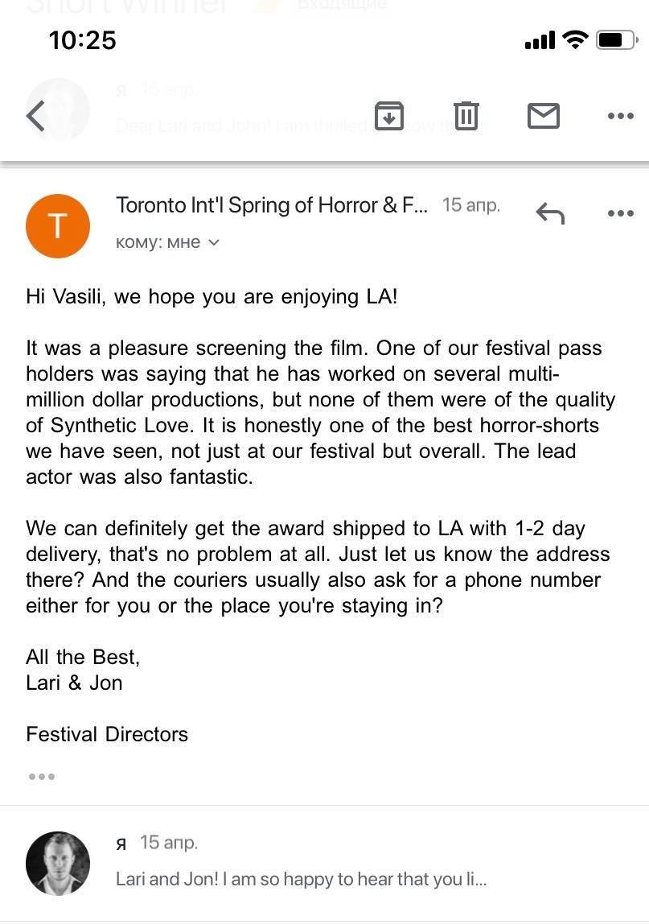Tap the profile photo beside bottom message
This screenshot has height=924, width=649.
tap(58, 864)
